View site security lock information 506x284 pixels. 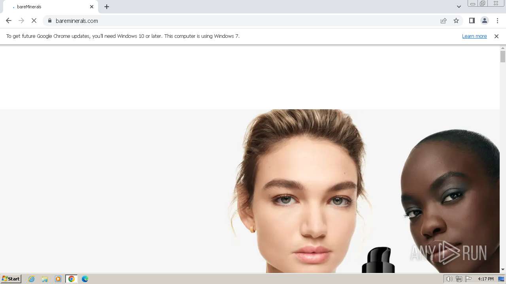click(50, 21)
